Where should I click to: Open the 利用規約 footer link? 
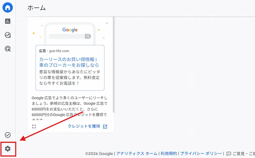click(169, 154)
